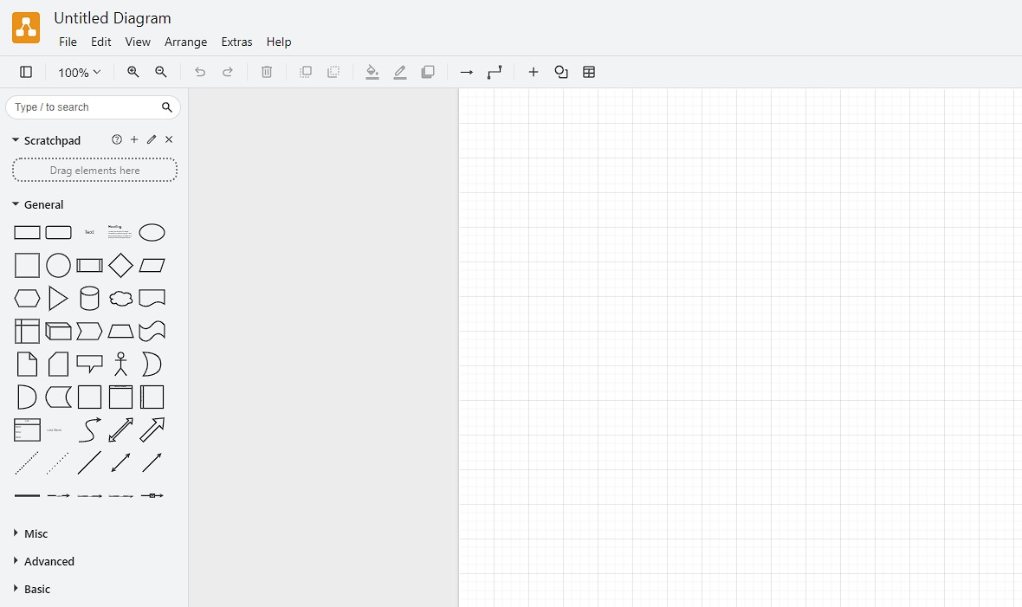The height and width of the screenshot is (607, 1022).
Task: Click the Table icon in toolbar
Action: [x=589, y=73]
